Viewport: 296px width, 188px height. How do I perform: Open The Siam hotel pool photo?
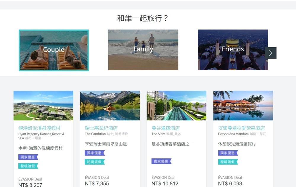click(x=176, y=106)
